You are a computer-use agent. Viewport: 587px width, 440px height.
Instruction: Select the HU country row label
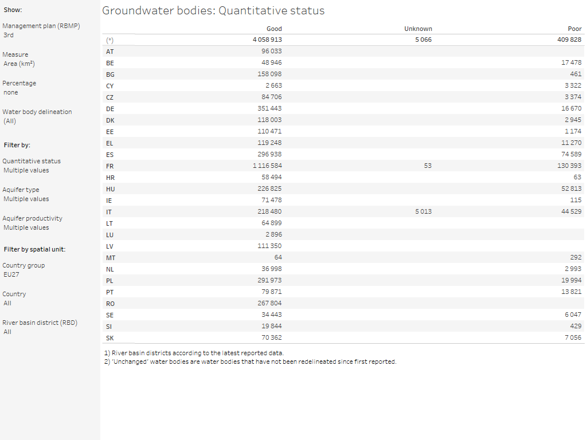pyautogui.click(x=110, y=189)
